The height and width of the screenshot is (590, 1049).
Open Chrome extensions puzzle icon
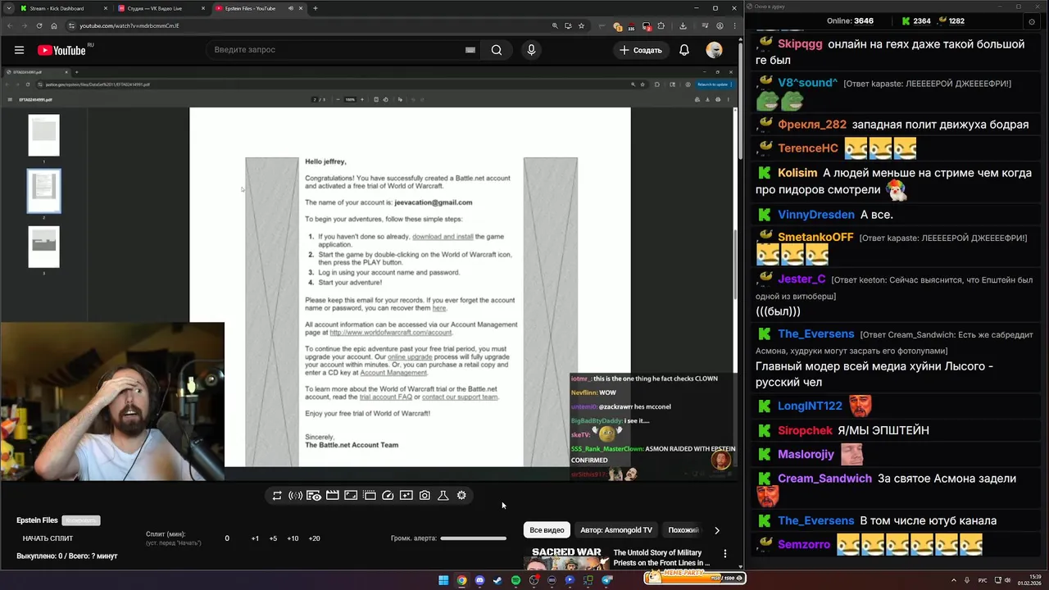coord(661,25)
